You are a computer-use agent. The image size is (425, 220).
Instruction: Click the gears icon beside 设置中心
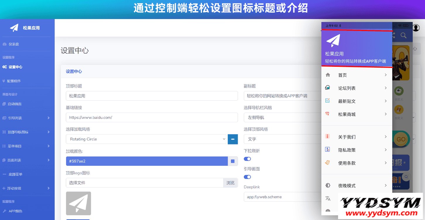pos(4,67)
